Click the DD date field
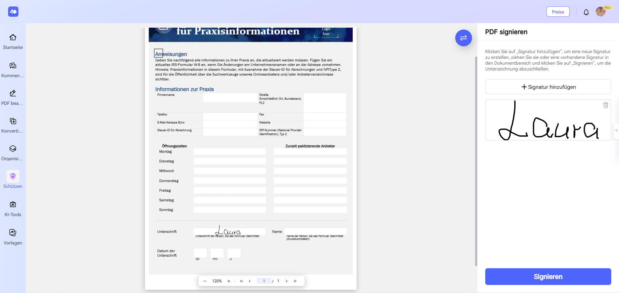Screen dimensions: 619x293 (200, 253)
